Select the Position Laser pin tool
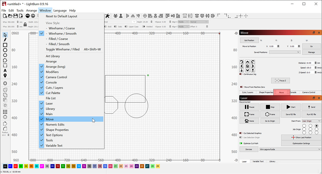Image resolution: width=322 pixels, height=174 pixels. (x=5, y=76)
